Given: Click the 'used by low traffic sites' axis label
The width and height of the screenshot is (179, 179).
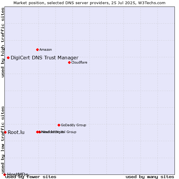Looking at the screenshot, I should 3,140.
